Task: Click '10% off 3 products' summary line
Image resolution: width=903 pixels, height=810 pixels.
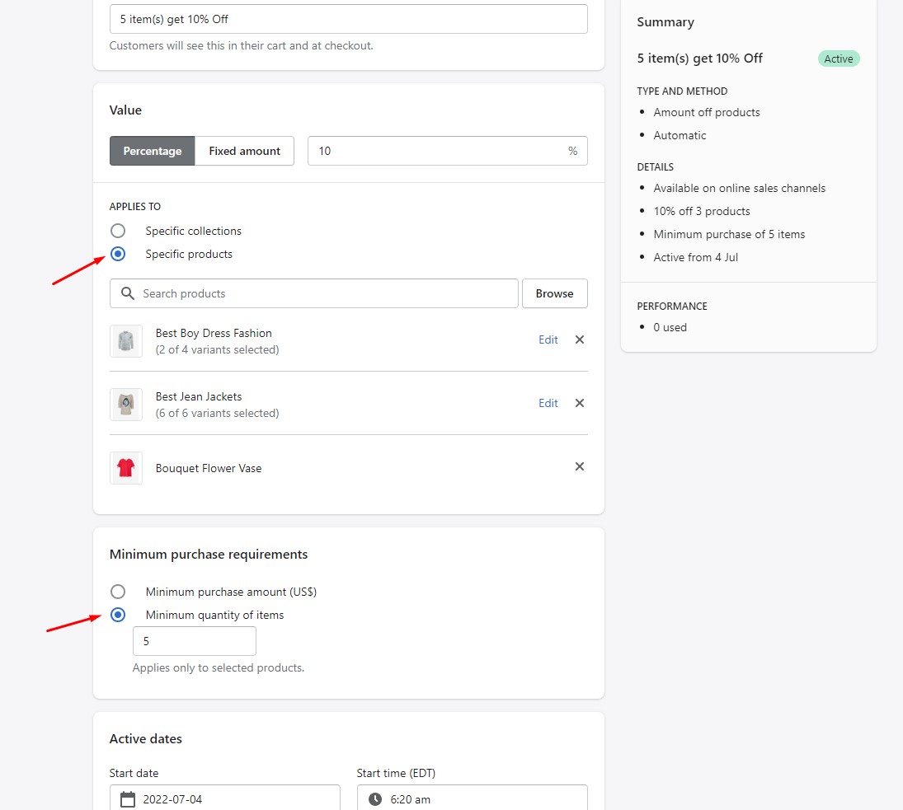Action: pos(702,211)
